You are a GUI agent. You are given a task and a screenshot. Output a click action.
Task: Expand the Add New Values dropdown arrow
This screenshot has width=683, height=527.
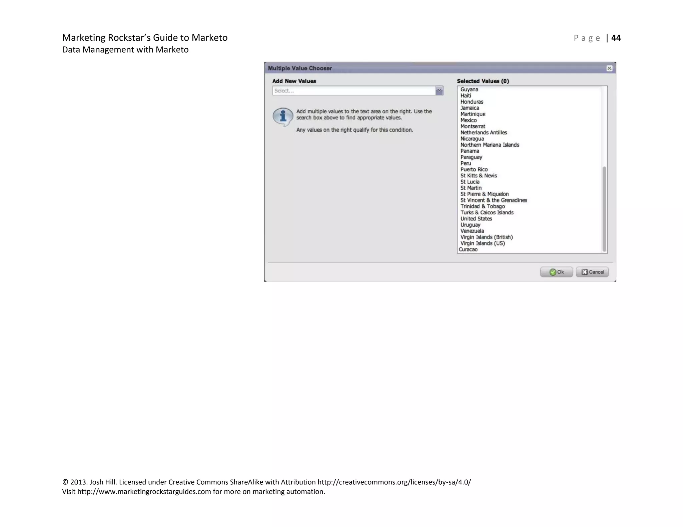(439, 91)
